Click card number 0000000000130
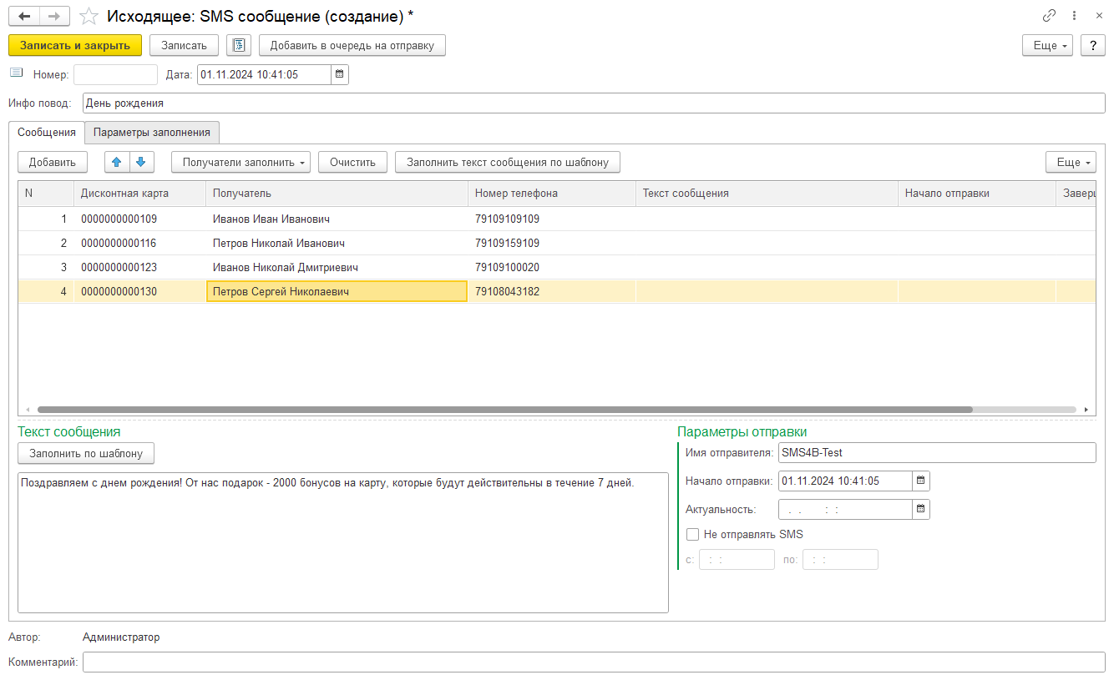Image resolution: width=1119 pixels, height=680 pixels. click(119, 292)
